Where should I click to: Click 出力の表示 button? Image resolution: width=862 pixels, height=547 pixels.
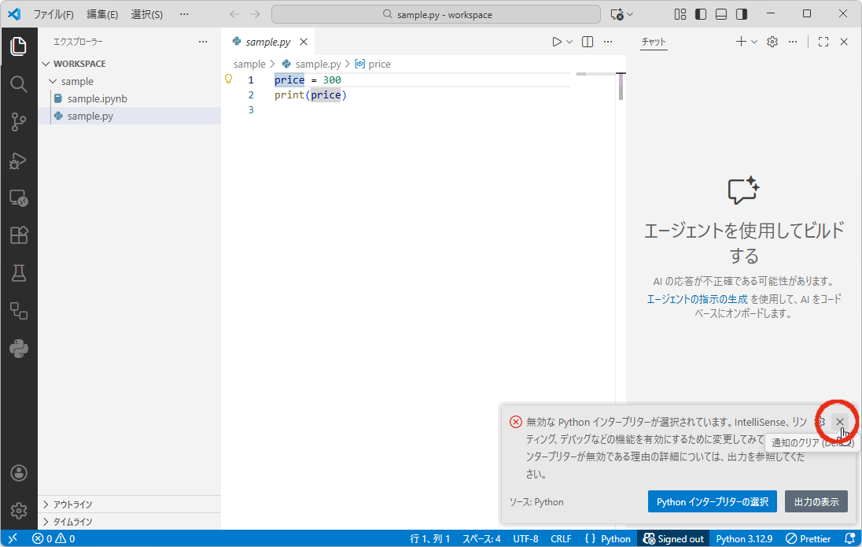[x=816, y=502]
